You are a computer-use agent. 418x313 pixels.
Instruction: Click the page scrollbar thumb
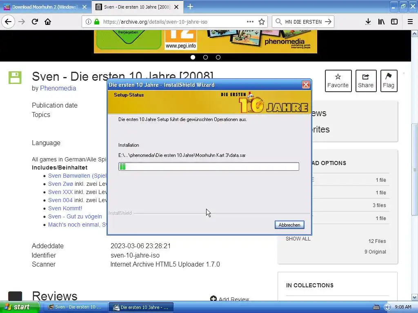tap(414, 170)
